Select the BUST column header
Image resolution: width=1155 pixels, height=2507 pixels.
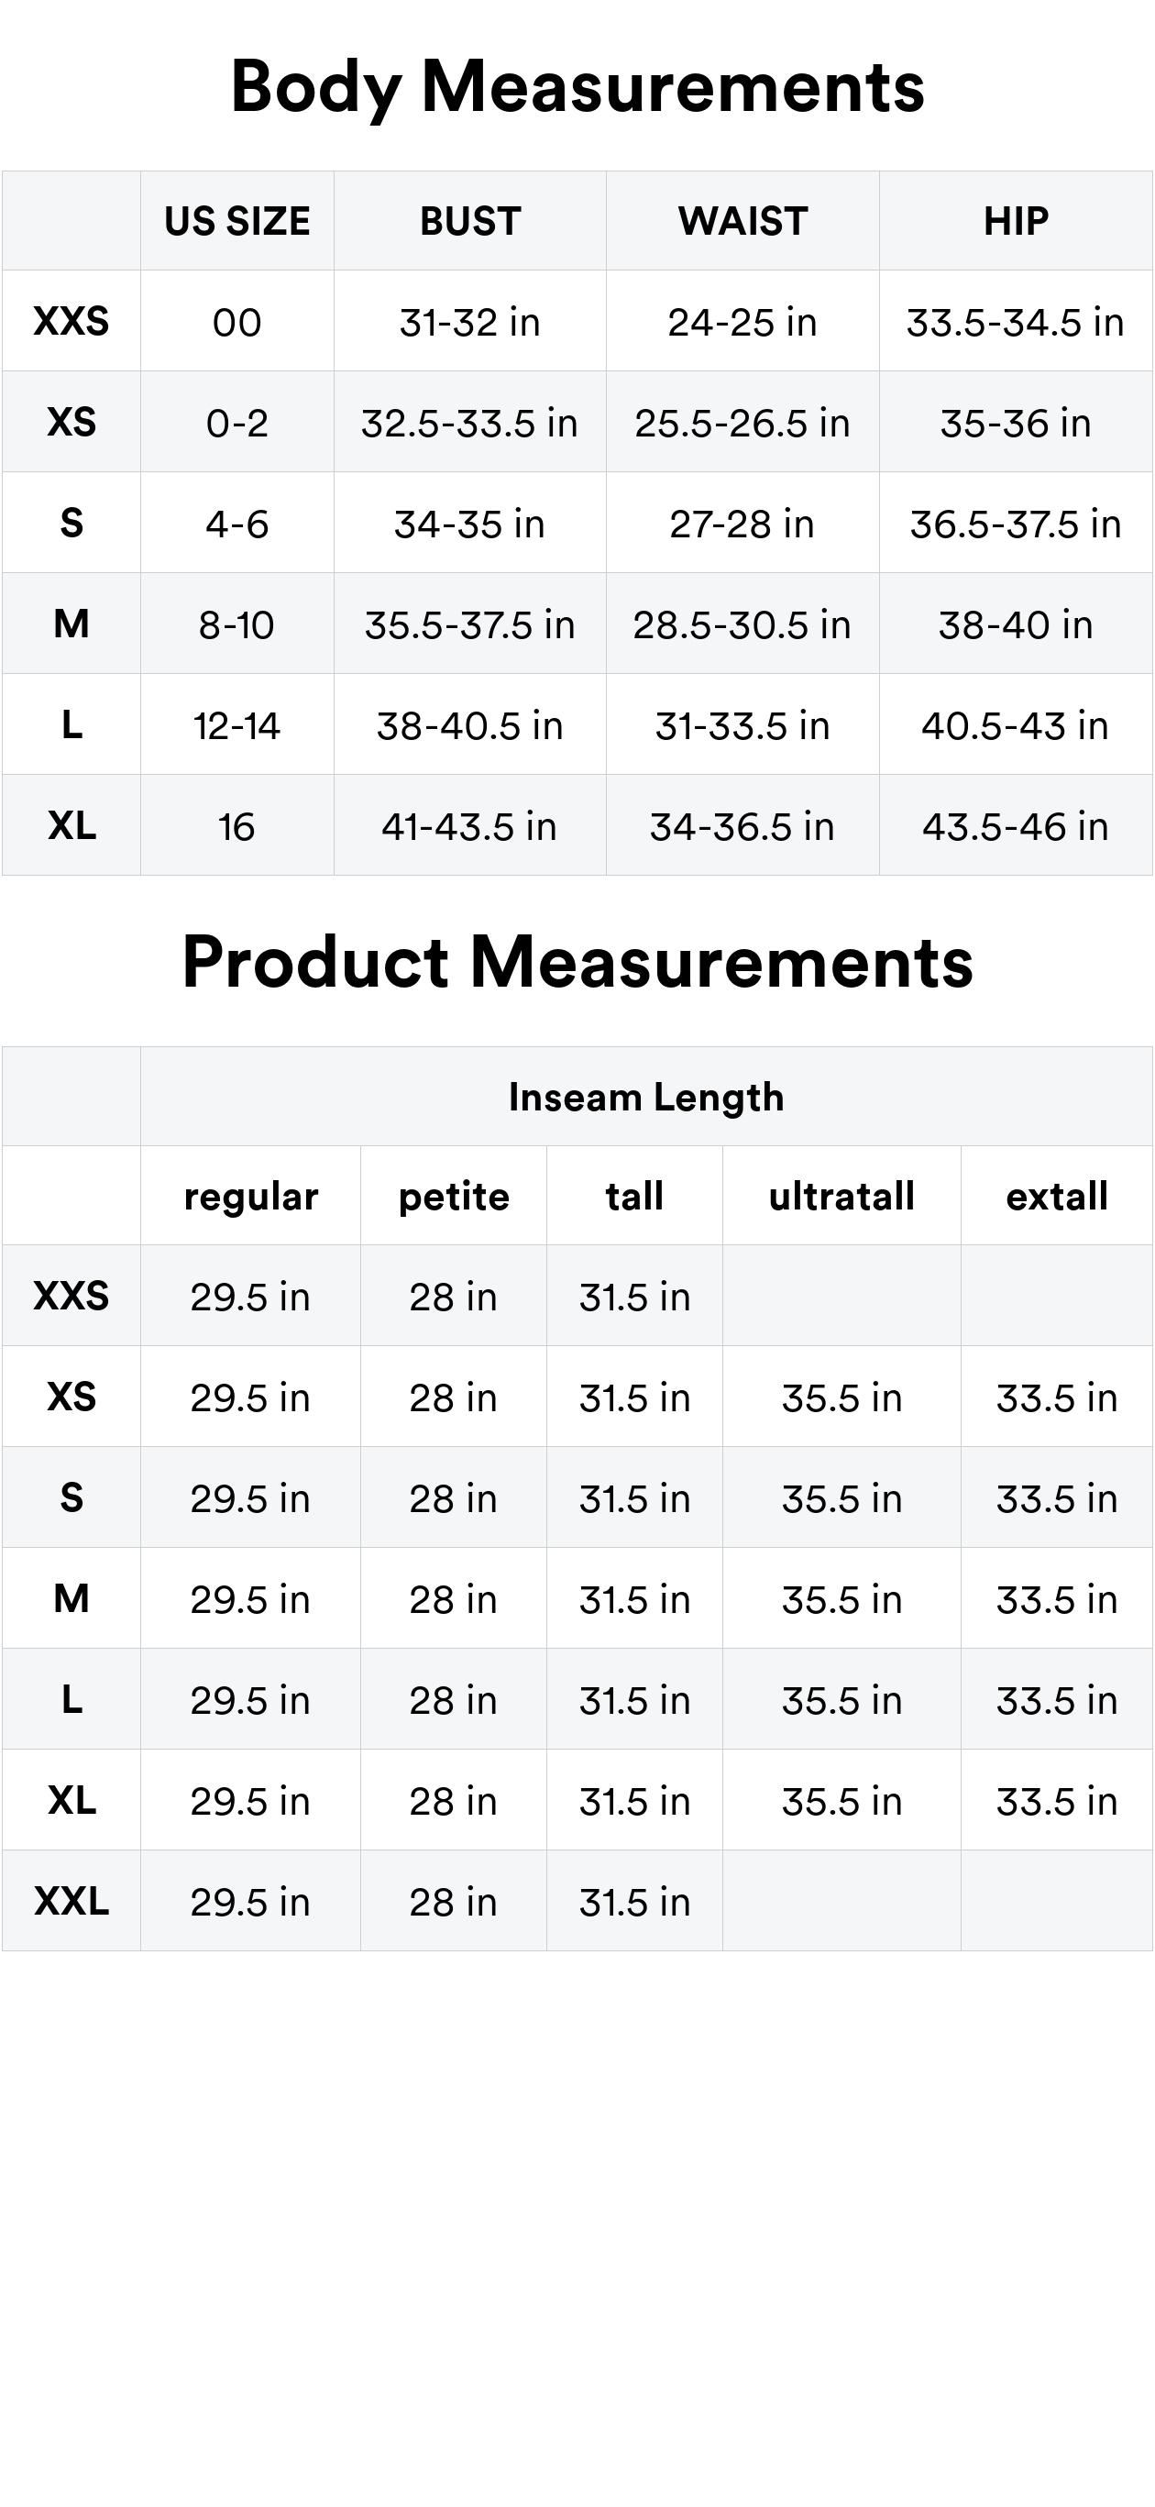(470, 222)
